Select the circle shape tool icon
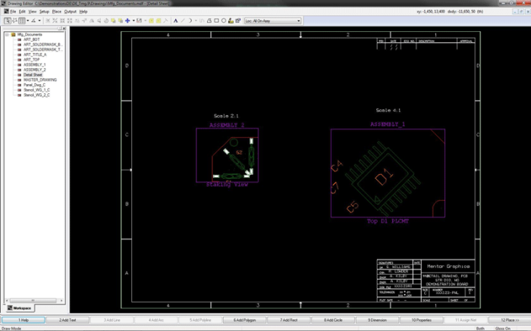 click(222, 20)
